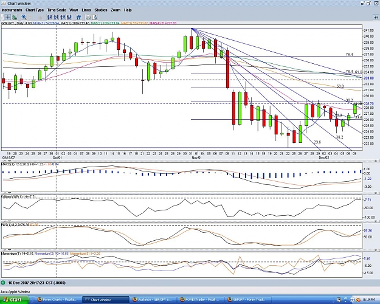The height and width of the screenshot is (304, 380).
Task: Switch to GBPJPY Forex Trading taskbar item
Action: pos(249,300)
